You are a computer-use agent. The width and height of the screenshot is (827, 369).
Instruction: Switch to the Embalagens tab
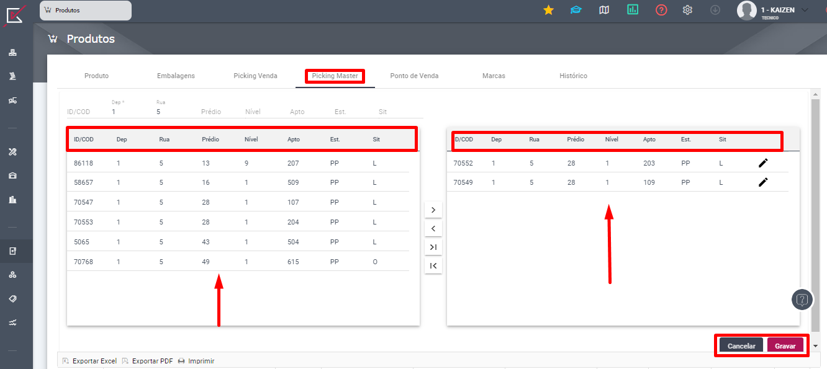(x=176, y=76)
